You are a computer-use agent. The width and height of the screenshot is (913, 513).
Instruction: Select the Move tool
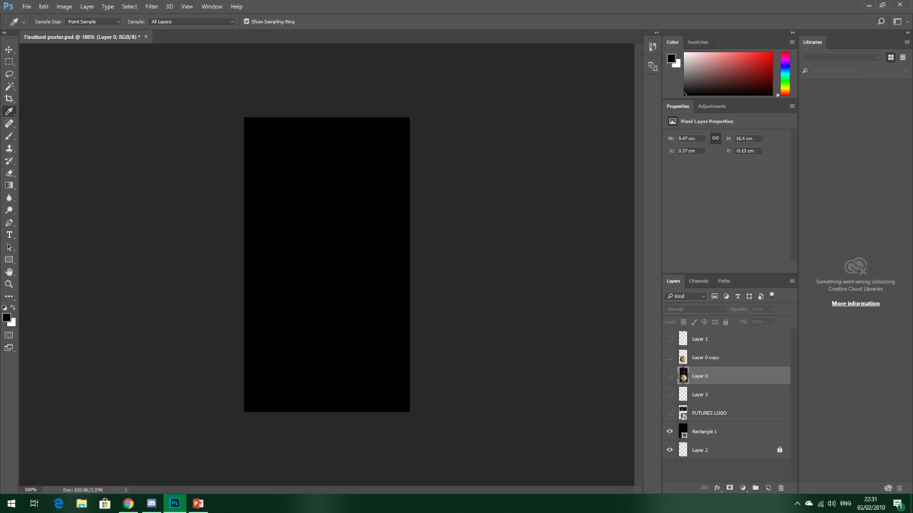point(9,49)
